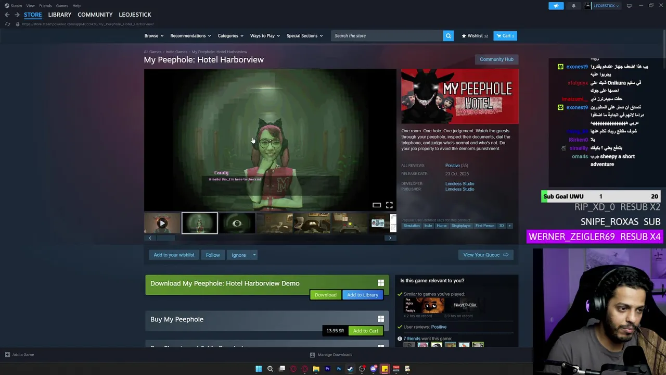
Task: Play the trailer video thumbnail
Action: [x=162, y=223]
